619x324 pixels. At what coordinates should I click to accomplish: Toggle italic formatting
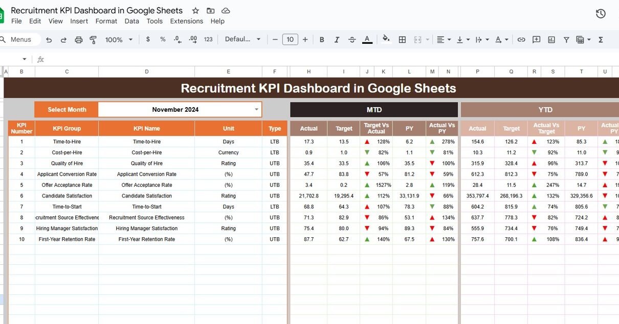pyautogui.click(x=337, y=39)
